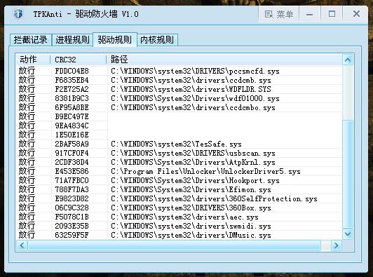Click CRC32 value 63259F5F
373x277 pixels.
(x=72, y=235)
